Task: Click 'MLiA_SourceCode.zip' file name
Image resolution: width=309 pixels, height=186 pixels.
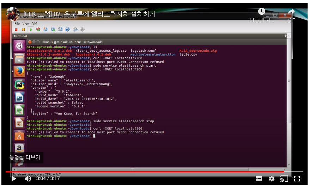Action: point(198,51)
